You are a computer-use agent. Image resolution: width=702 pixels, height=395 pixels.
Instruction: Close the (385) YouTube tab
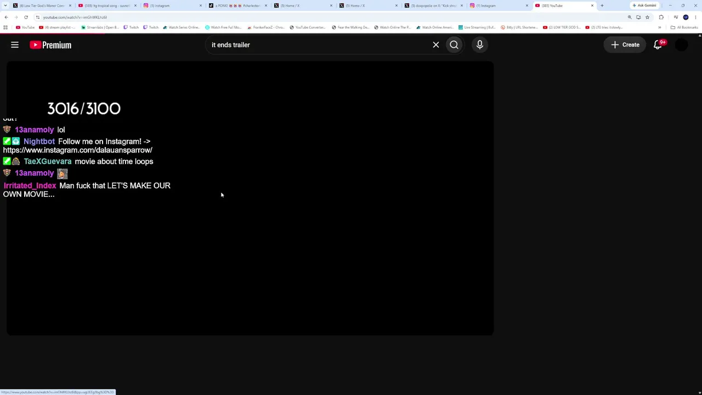[592, 5]
